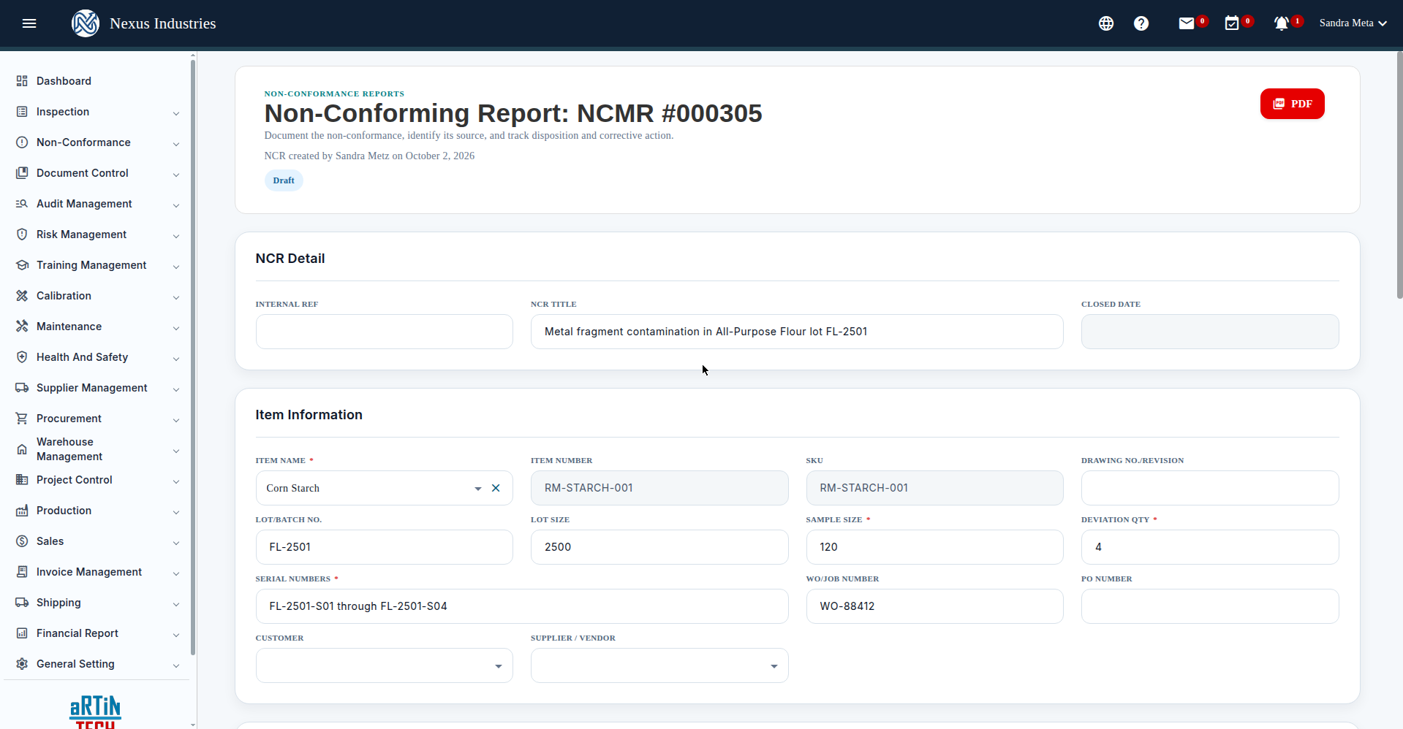The height and width of the screenshot is (729, 1403).
Task: Click the General Setting gear icon
Action: 22,664
